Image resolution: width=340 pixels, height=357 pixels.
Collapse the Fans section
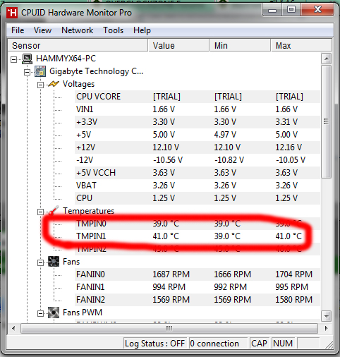pos(40,262)
